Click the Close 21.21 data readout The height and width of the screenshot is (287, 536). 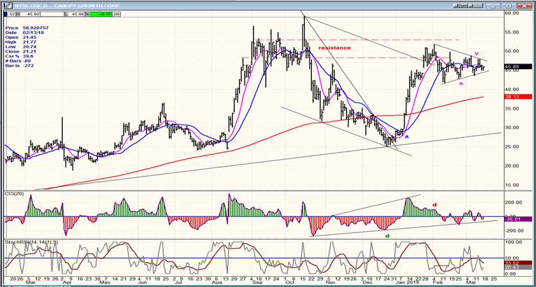point(21,51)
